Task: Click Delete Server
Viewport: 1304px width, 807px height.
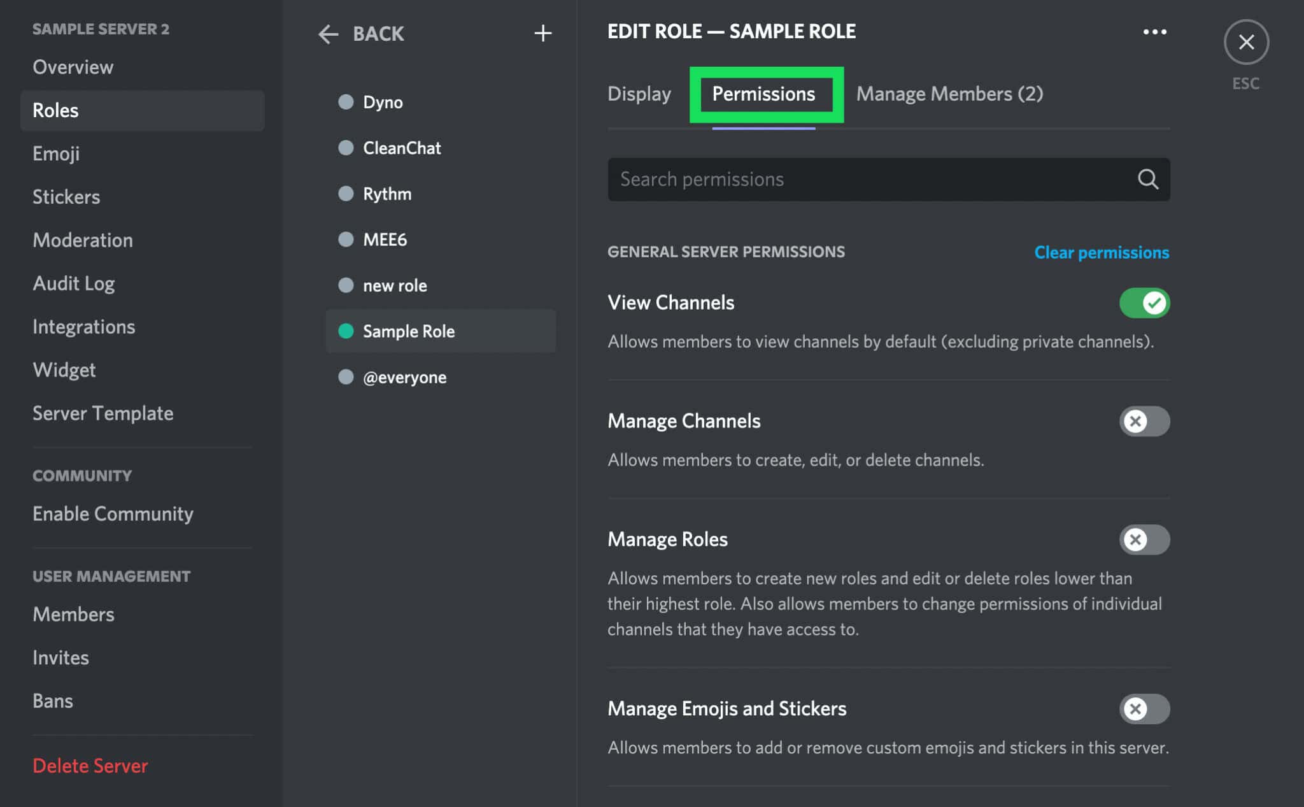Action: [90, 766]
